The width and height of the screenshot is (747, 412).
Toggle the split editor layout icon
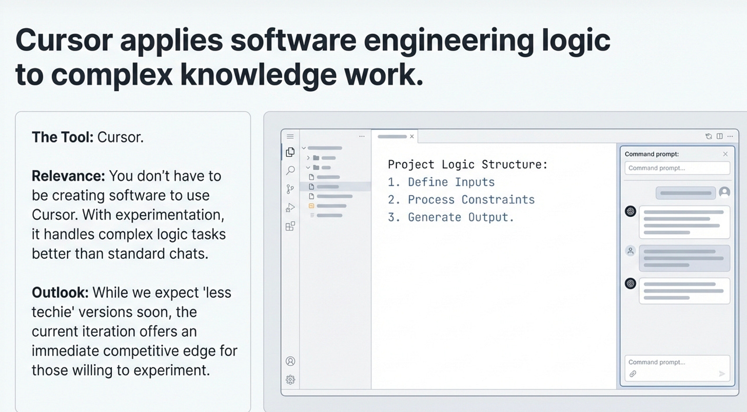click(719, 136)
